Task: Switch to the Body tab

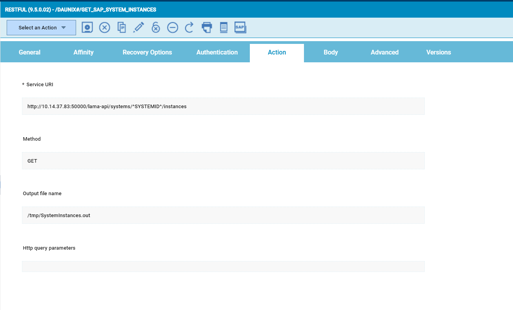Action: tap(331, 53)
